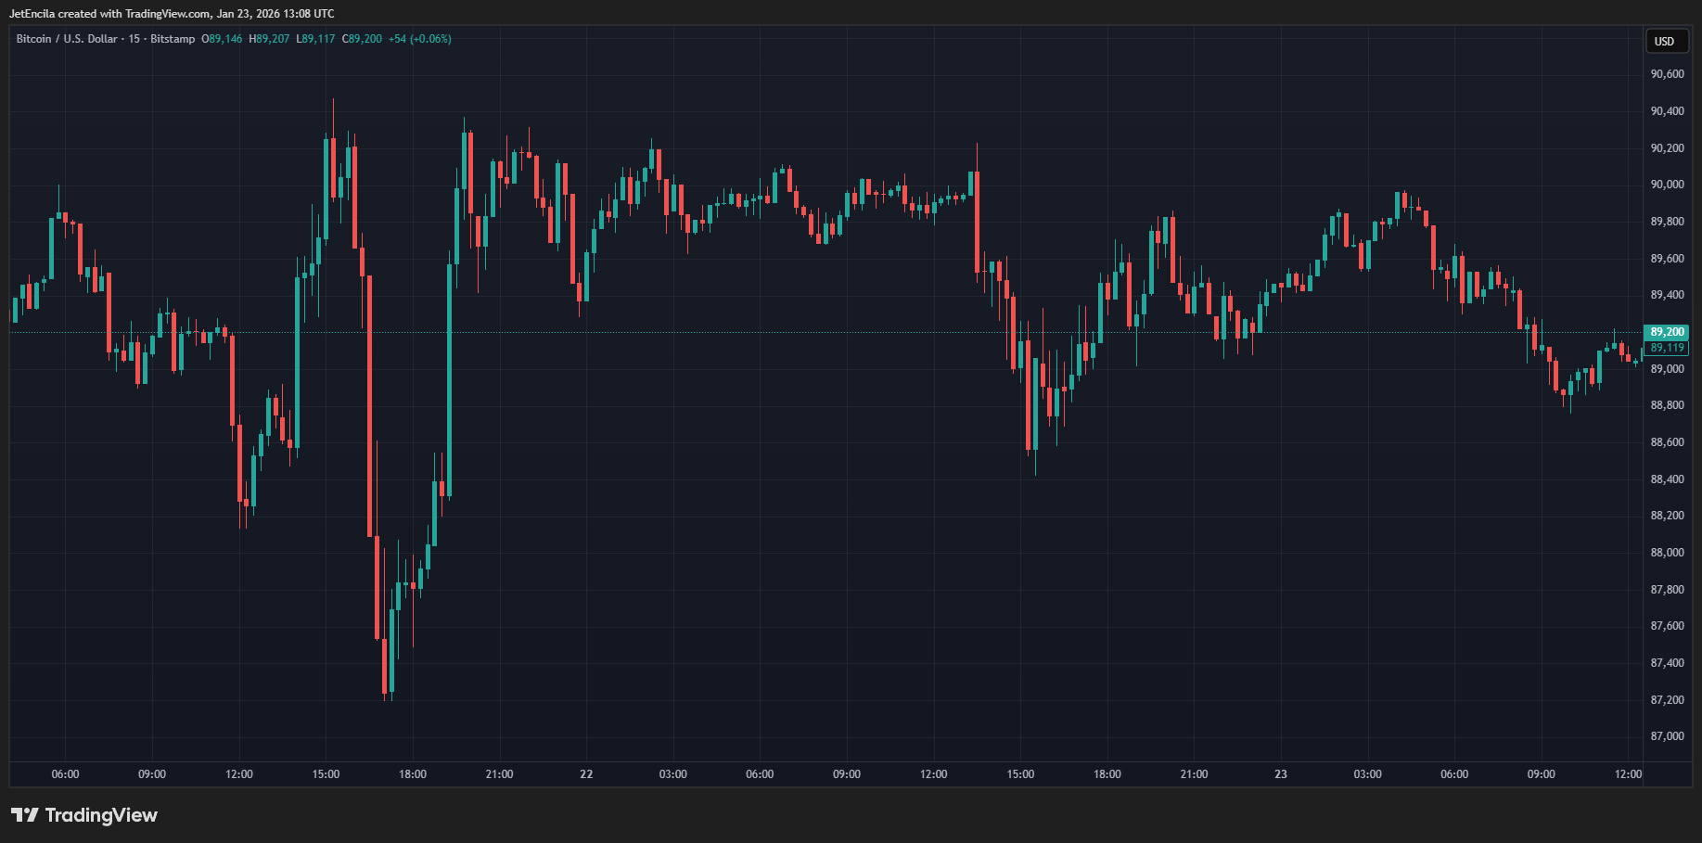Click the C89,200 close value in legend

pyautogui.click(x=362, y=39)
